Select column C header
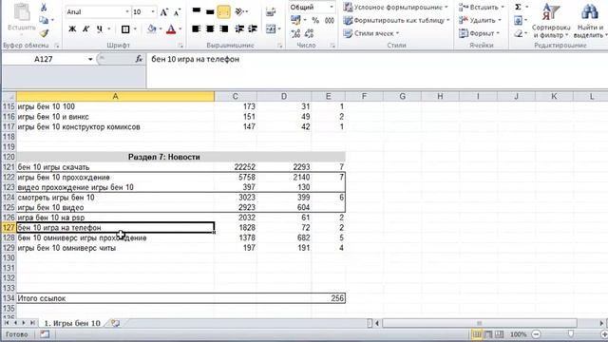608x342 pixels. point(236,96)
